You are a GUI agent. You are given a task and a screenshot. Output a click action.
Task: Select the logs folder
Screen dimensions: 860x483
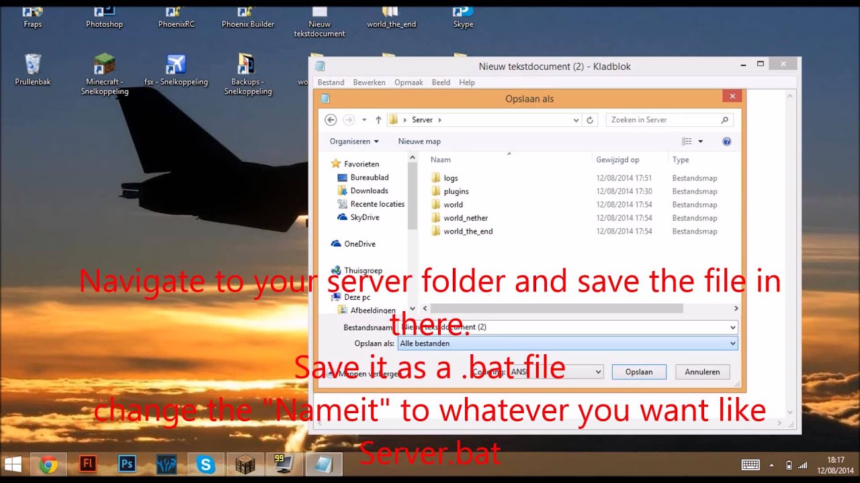point(451,178)
